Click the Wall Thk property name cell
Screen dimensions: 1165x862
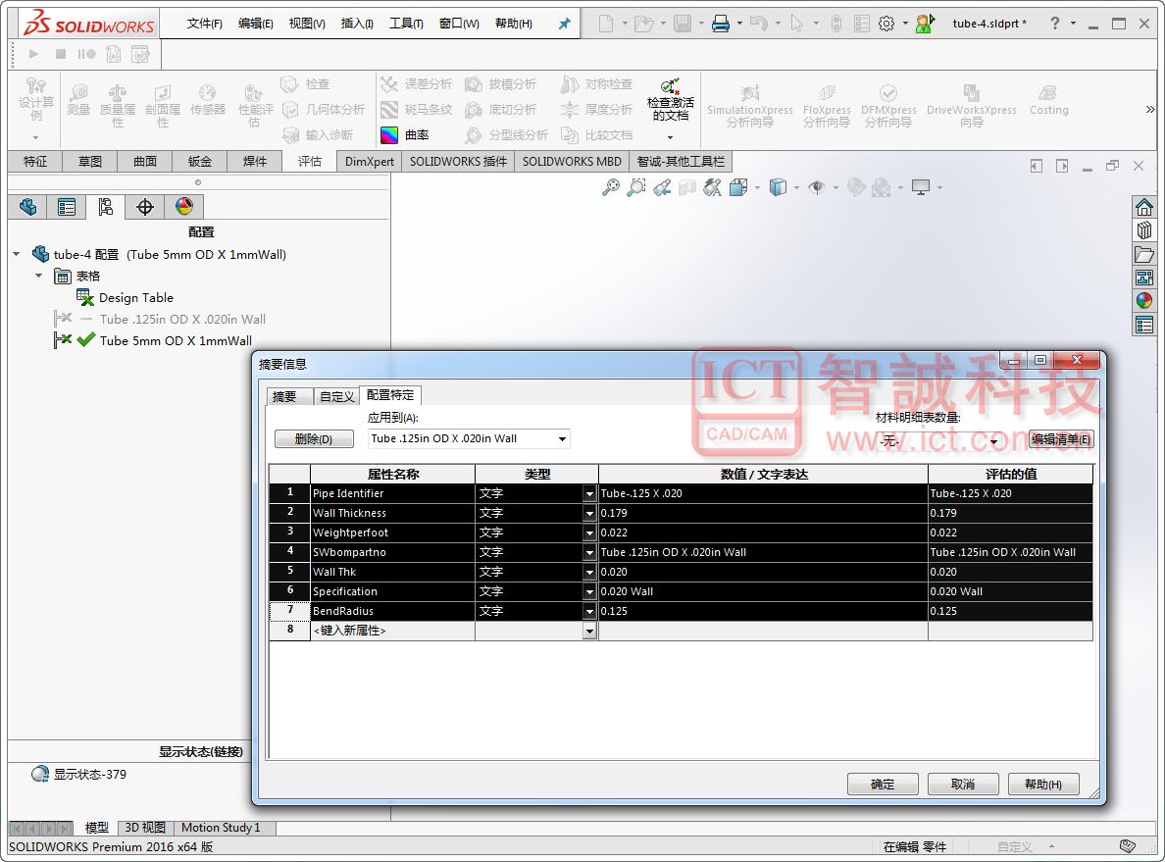392,572
